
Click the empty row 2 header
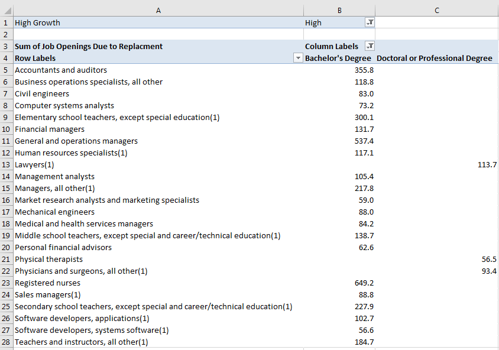pyautogui.click(x=6, y=34)
